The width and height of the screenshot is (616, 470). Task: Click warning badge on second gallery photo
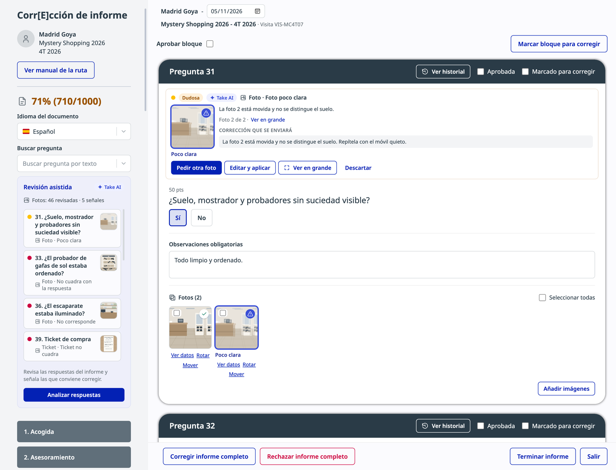[250, 314]
